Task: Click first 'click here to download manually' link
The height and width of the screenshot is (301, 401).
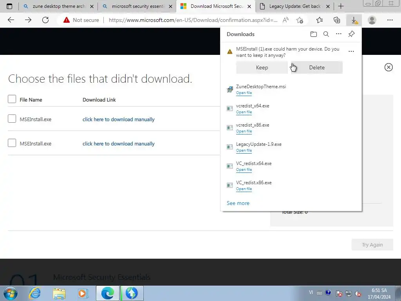Action: pos(118,119)
